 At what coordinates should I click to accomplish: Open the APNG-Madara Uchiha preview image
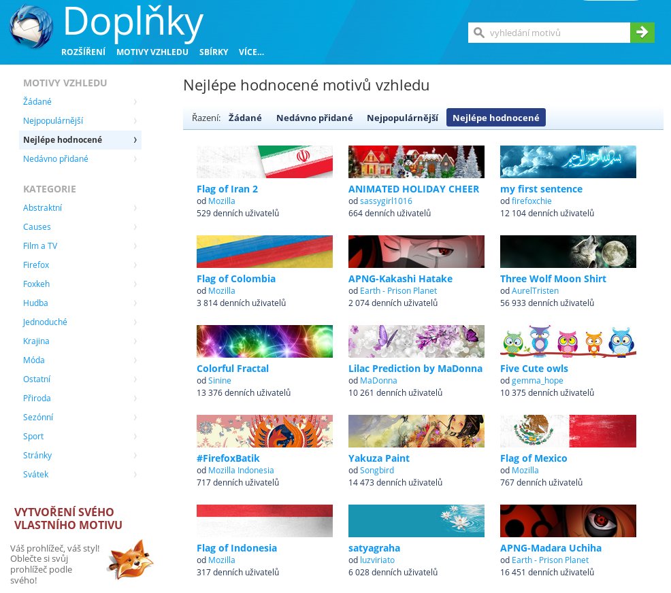568,521
